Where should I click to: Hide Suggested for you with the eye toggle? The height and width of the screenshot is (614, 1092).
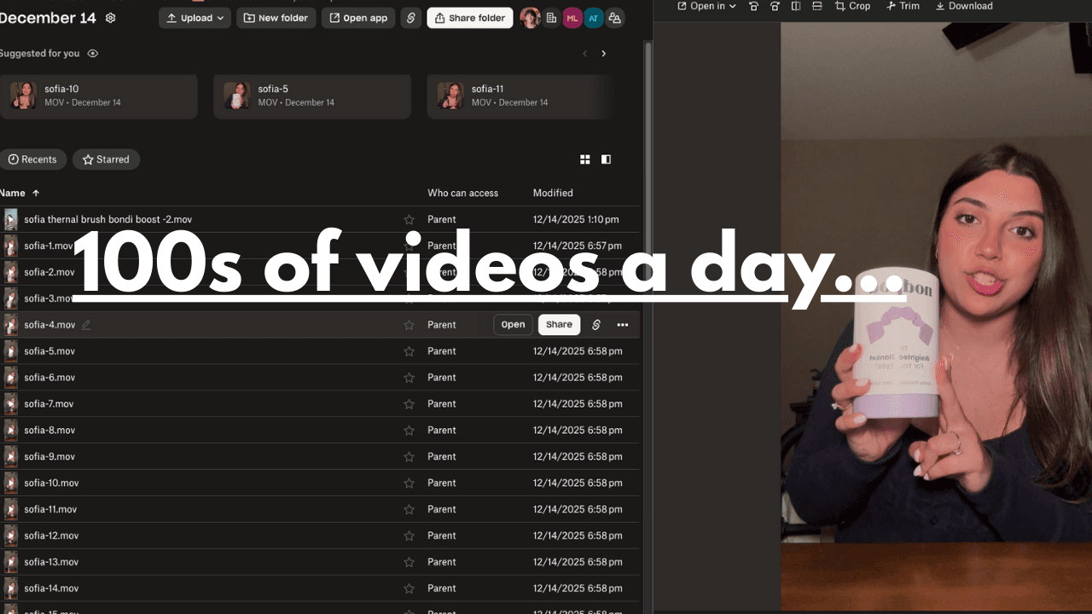coord(93,53)
